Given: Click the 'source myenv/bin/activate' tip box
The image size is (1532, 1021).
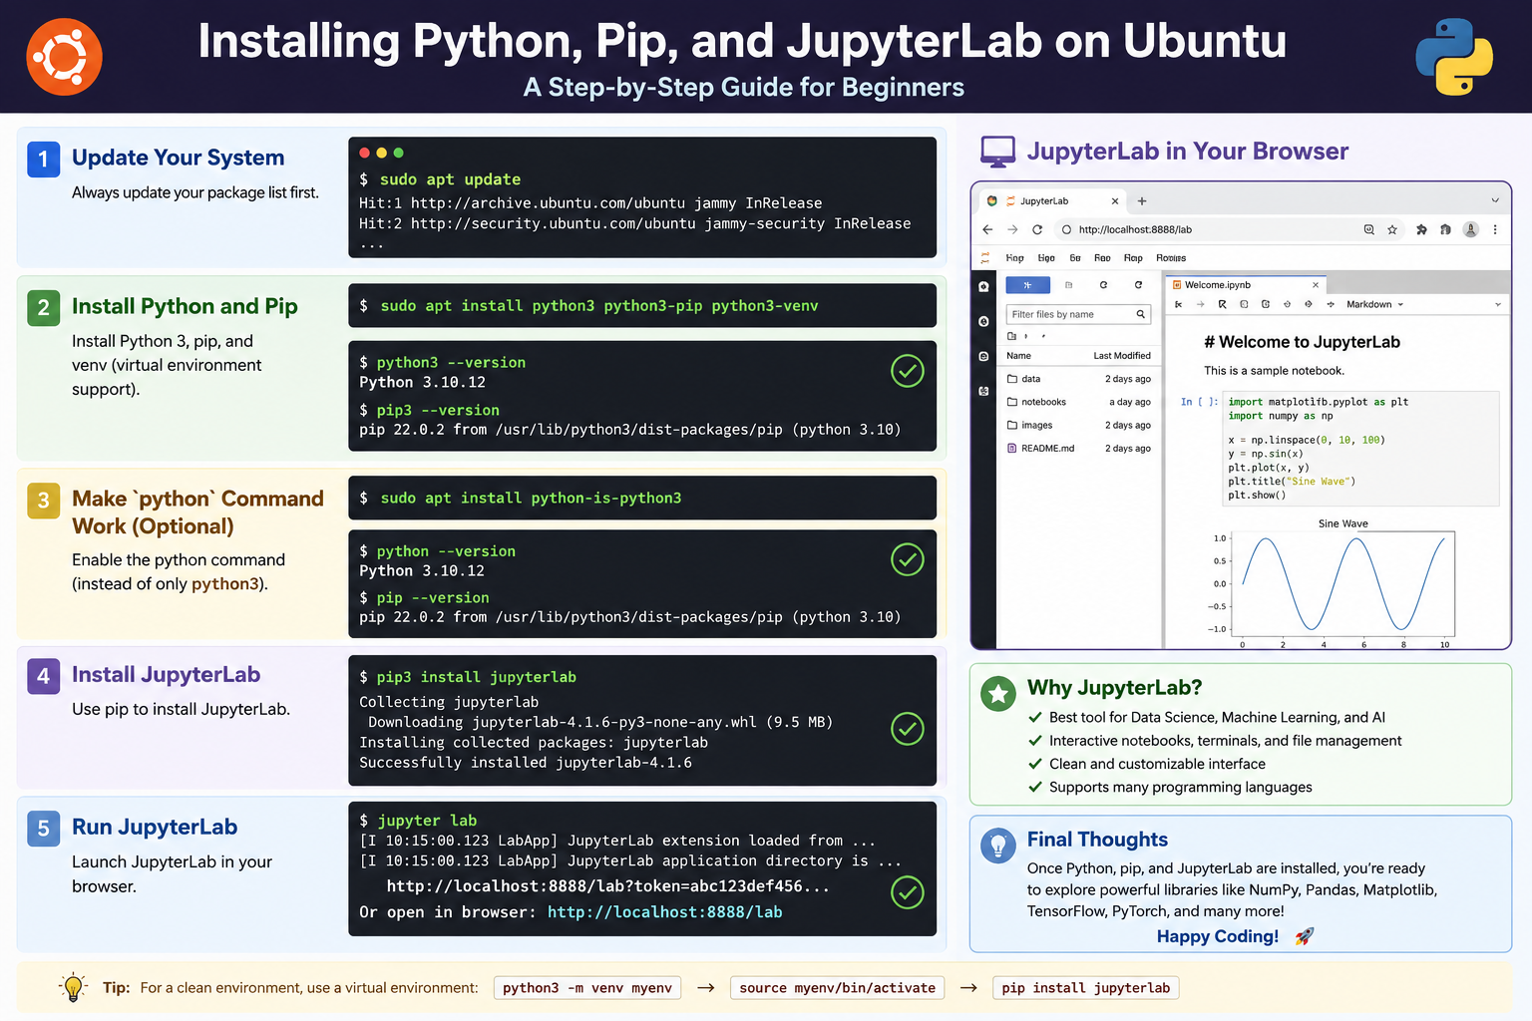Looking at the screenshot, I should coord(837,988).
